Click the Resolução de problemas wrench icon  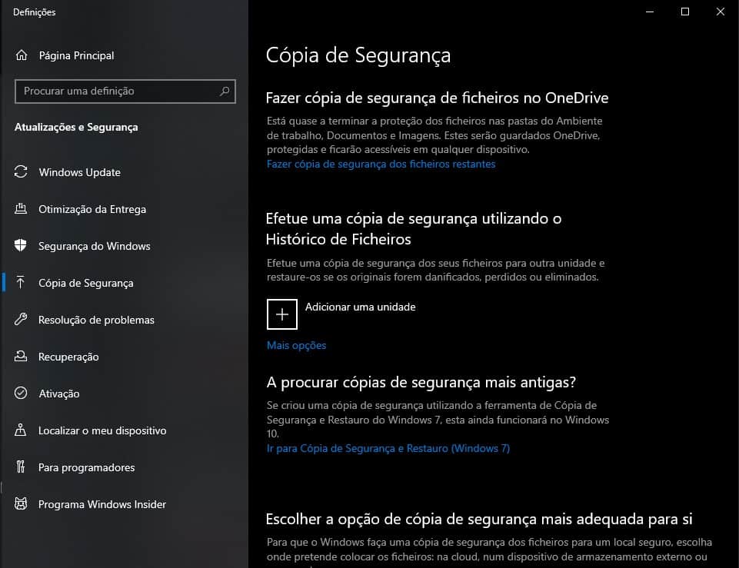[22, 320]
